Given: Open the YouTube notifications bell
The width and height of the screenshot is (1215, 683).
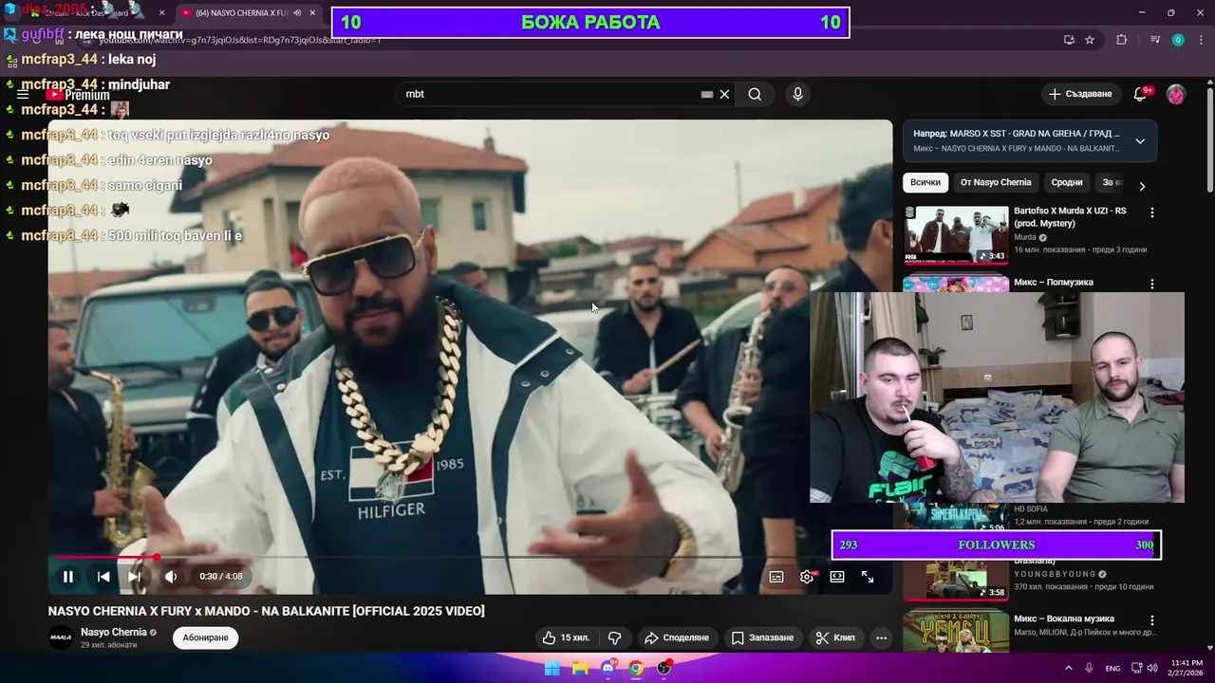Looking at the screenshot, I should click(1140, 94).
